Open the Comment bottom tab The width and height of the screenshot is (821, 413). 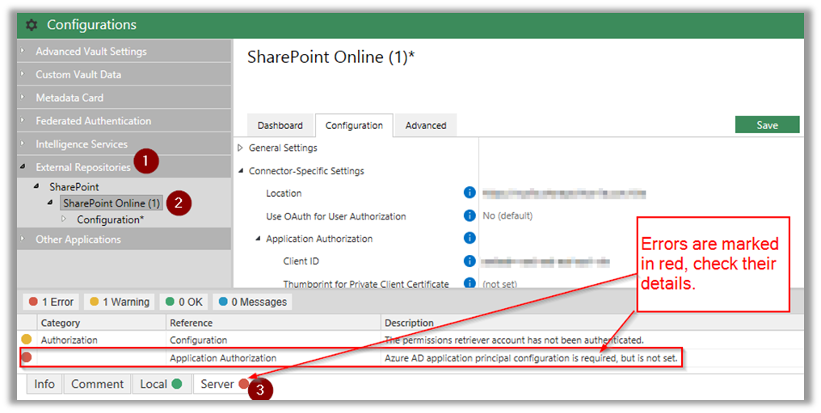[98, 384]
